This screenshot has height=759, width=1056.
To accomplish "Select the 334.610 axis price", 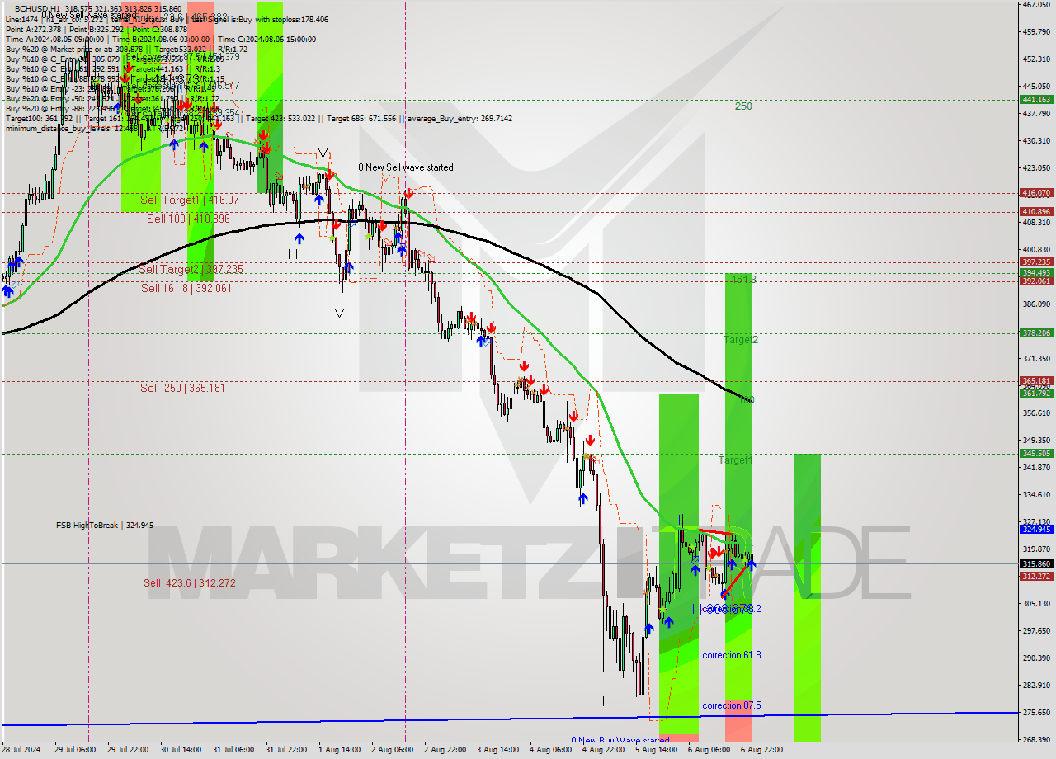I will [1036, 495].
